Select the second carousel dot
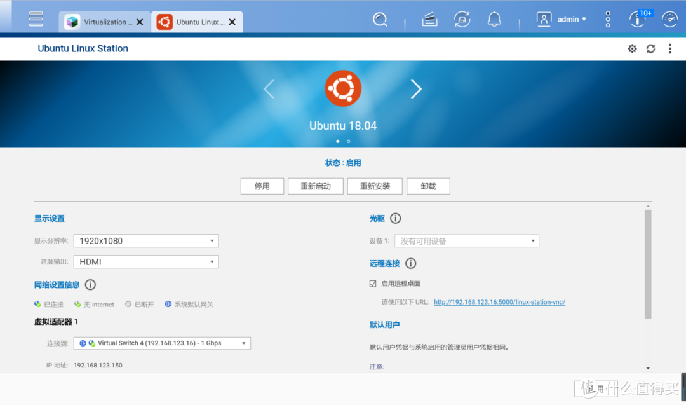686x405 pixels. (349, 141)
